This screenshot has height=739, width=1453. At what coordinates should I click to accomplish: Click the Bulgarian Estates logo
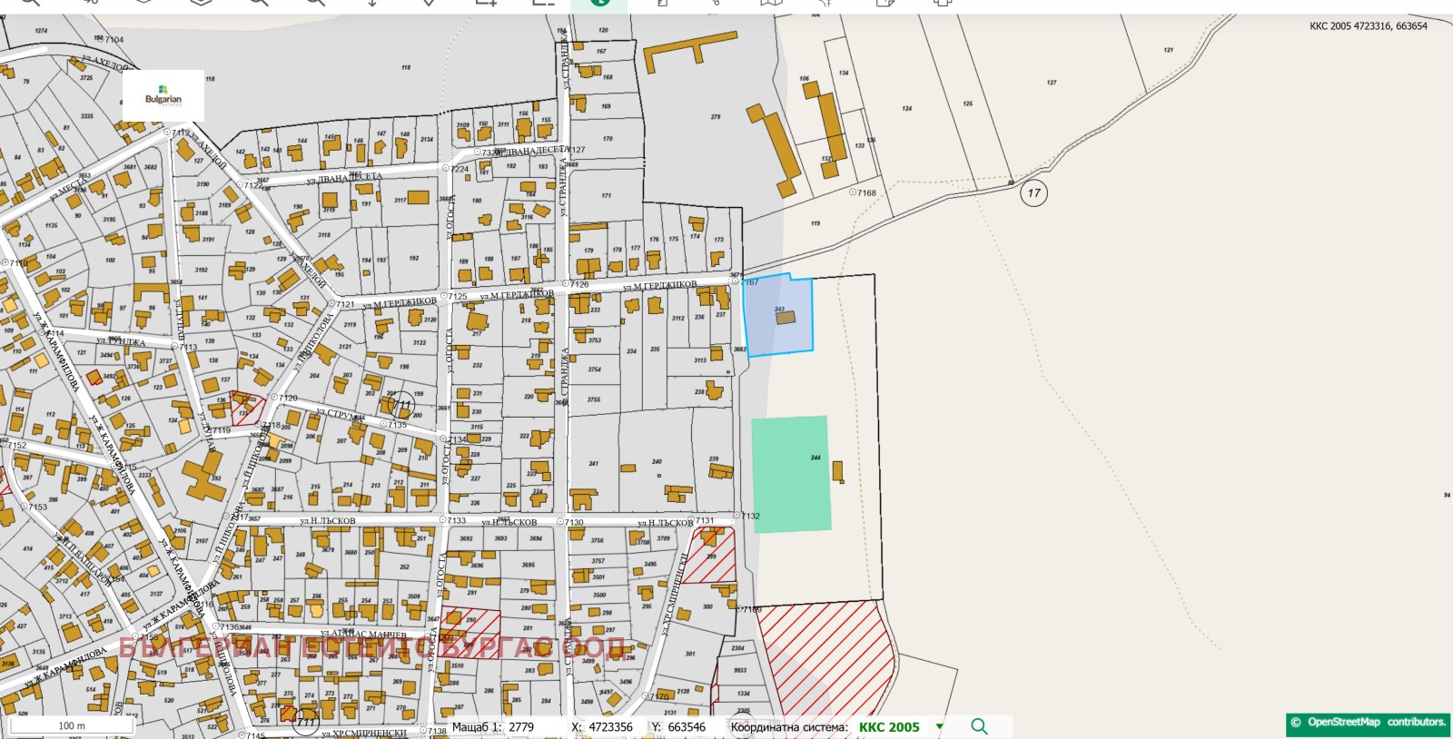coord(163,96)
